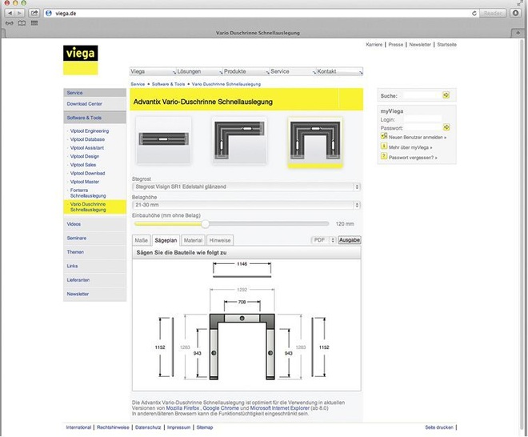Open Top Sites grid icon
The image size is (528, 437).
[x=34, y=24]
